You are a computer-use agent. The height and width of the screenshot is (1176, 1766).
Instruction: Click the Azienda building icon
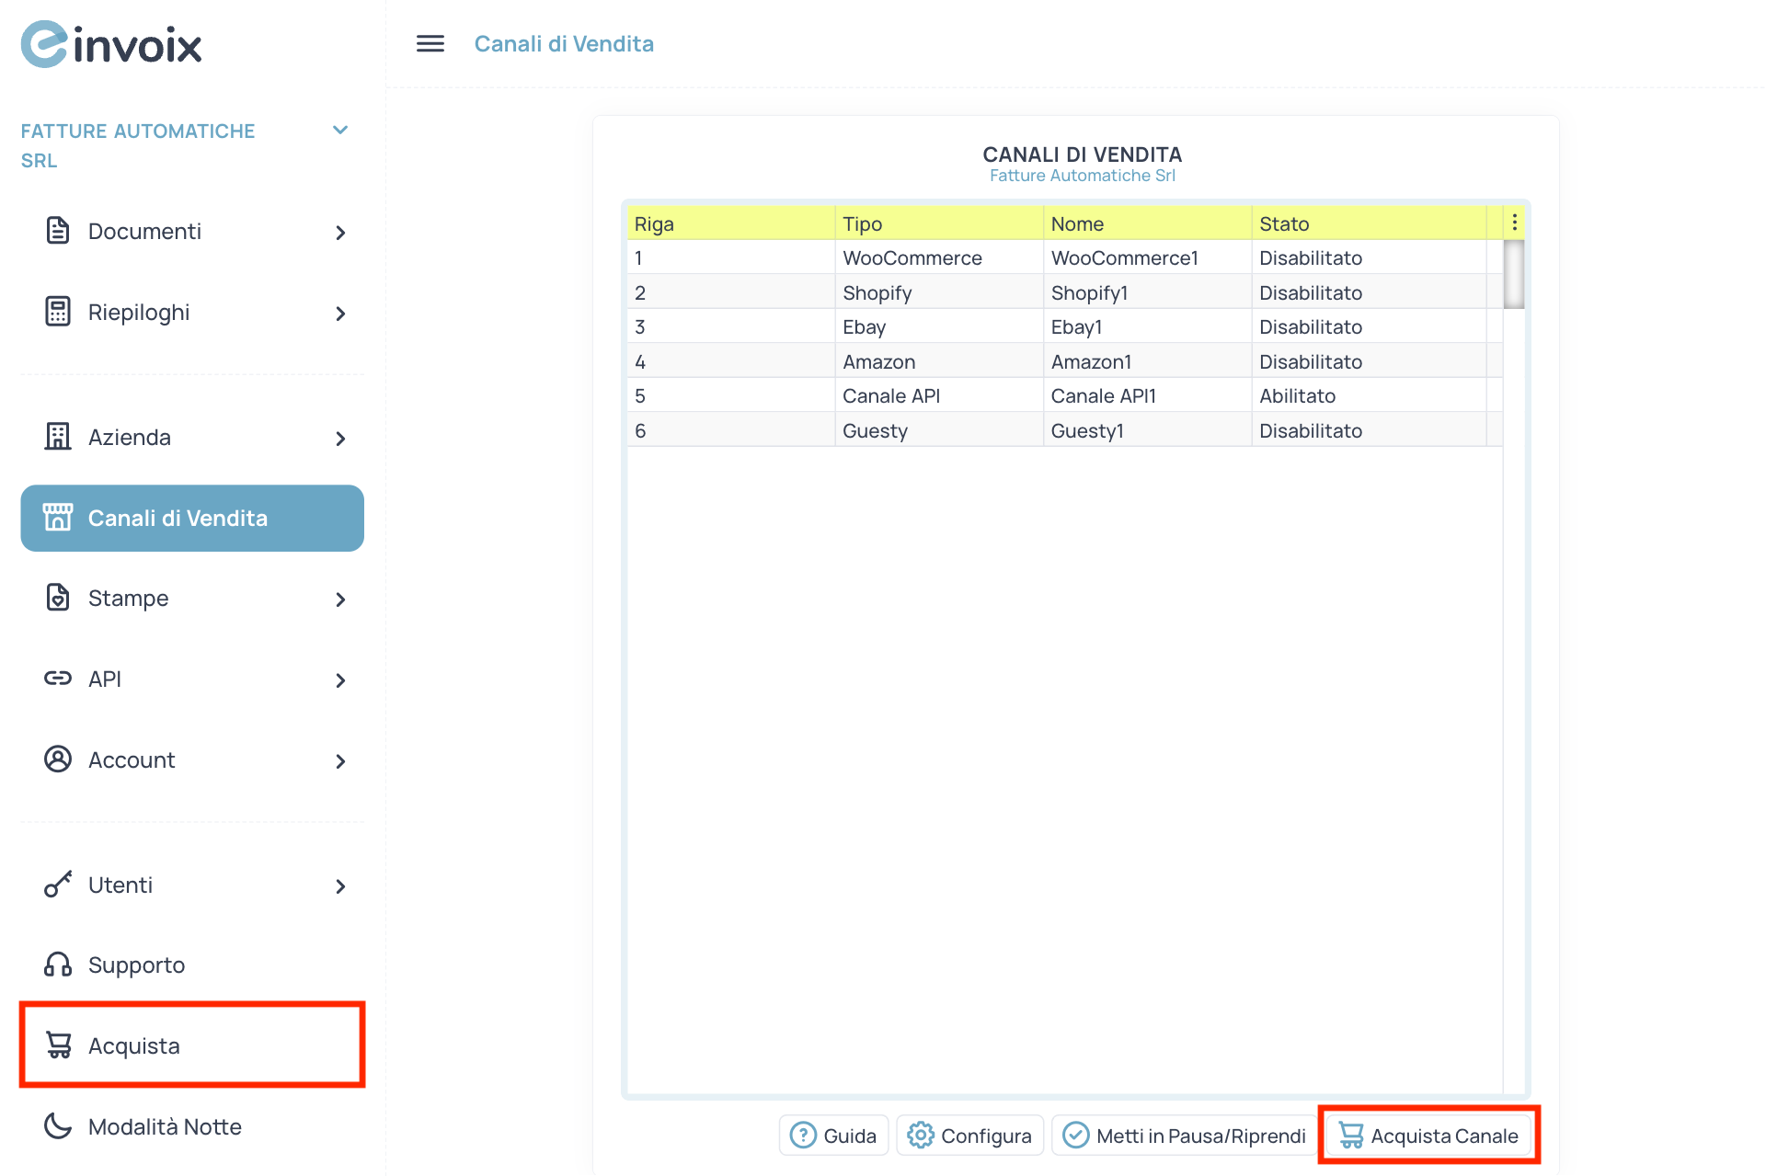point(57,437)
